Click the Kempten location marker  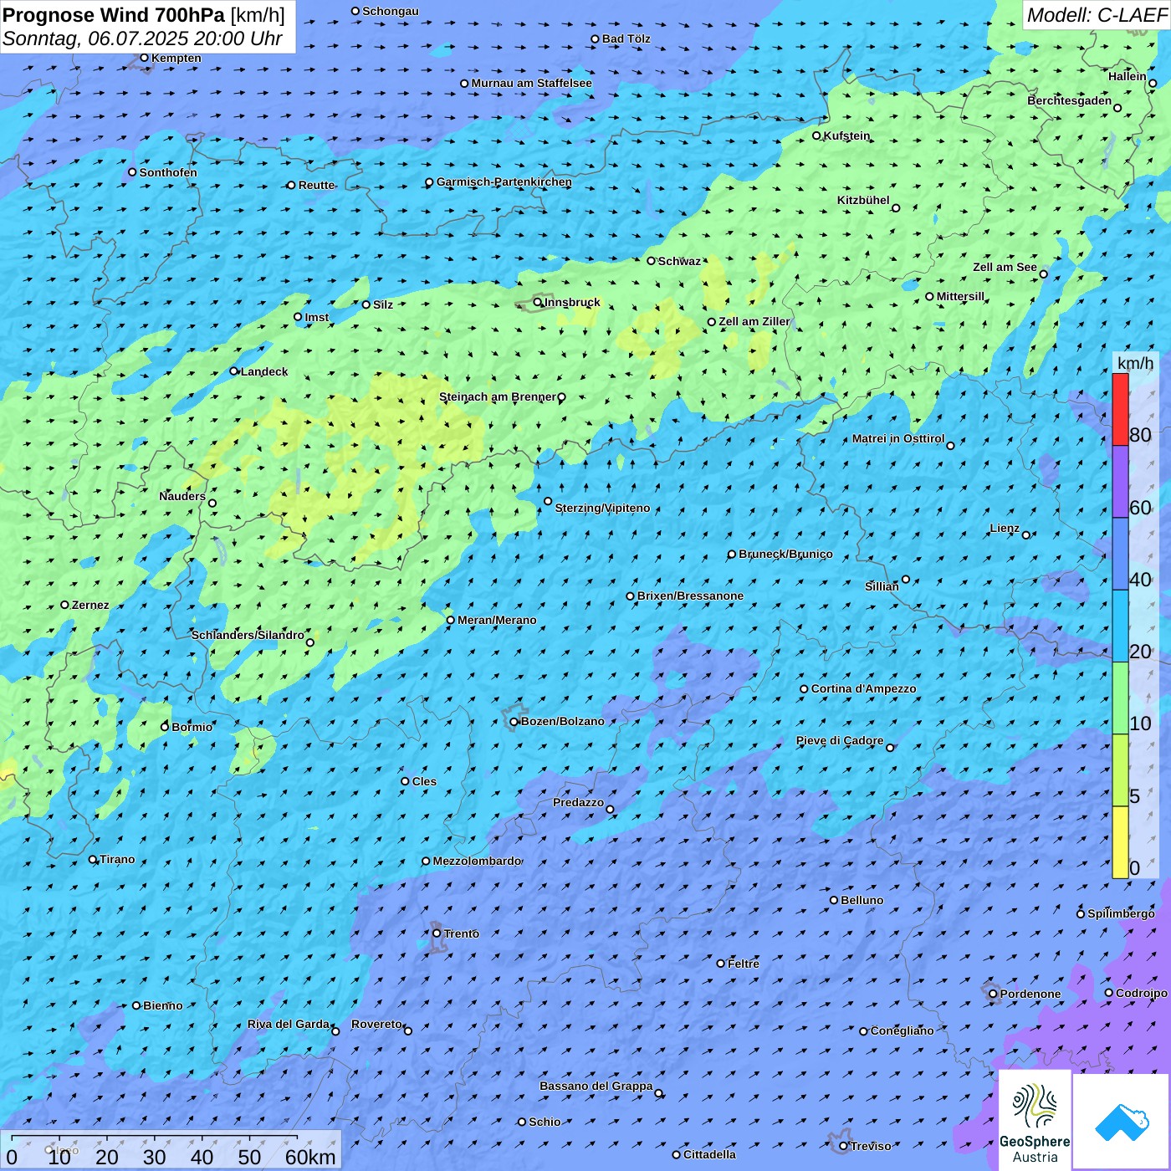pyautogui.click(x=145, y=58)
